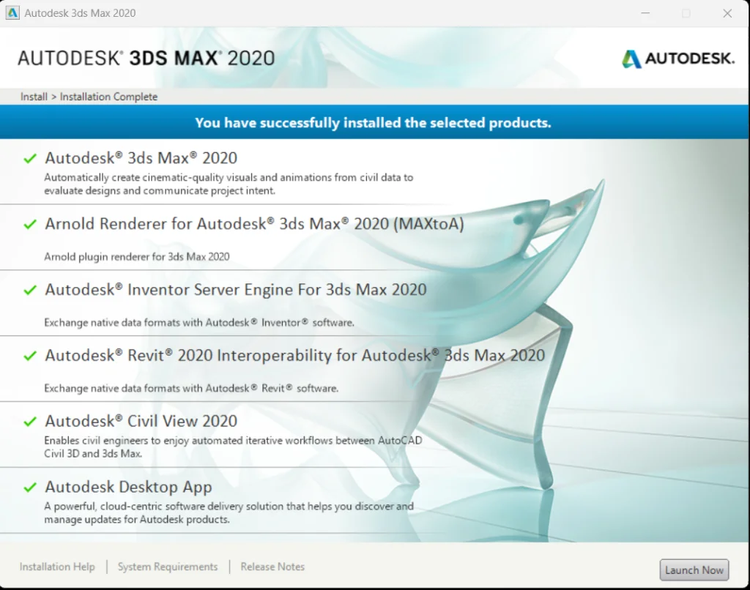
Task: Open the Installation Help link
Action: 57,567
